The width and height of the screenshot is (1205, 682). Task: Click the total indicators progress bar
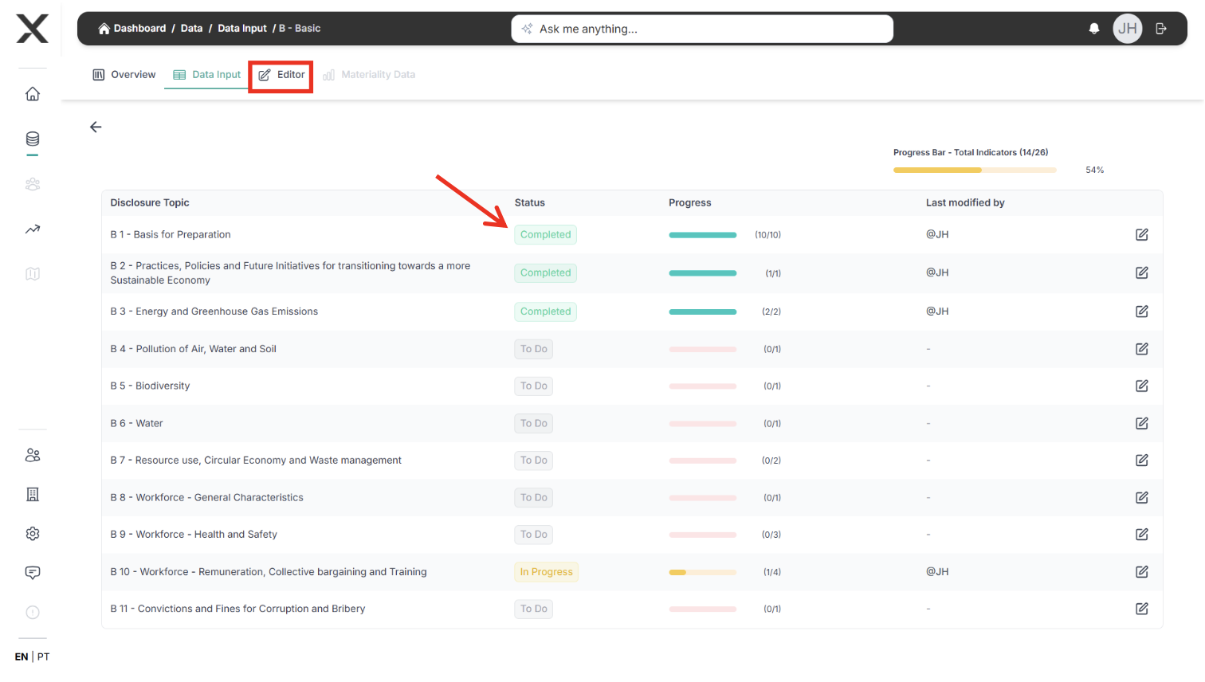point(975,170)
